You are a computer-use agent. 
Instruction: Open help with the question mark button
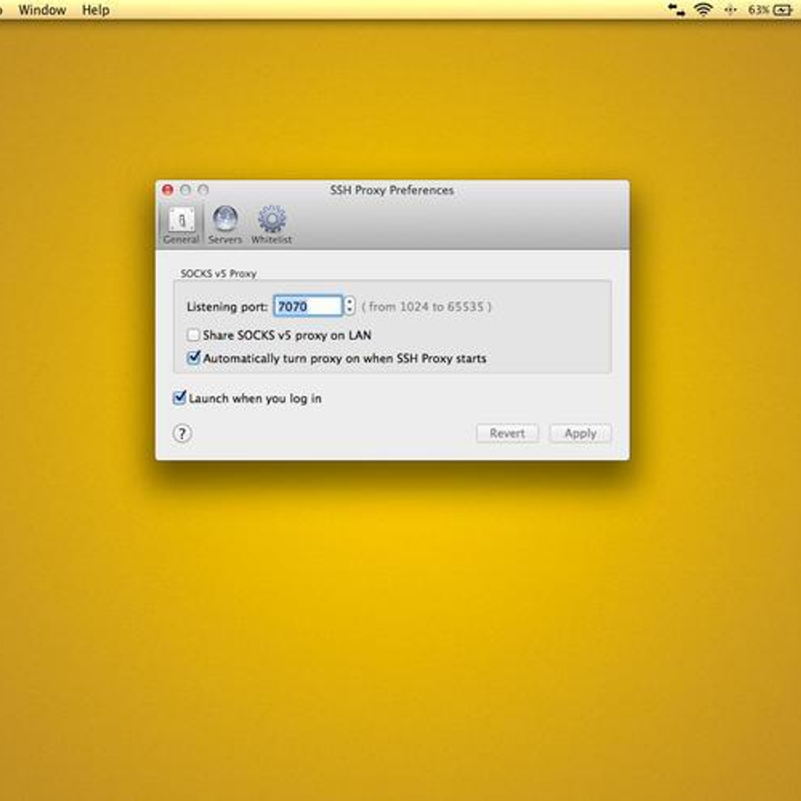pos(182,434)
